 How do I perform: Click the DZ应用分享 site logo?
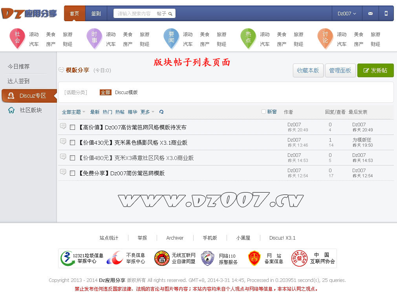(x=29, y=13)
